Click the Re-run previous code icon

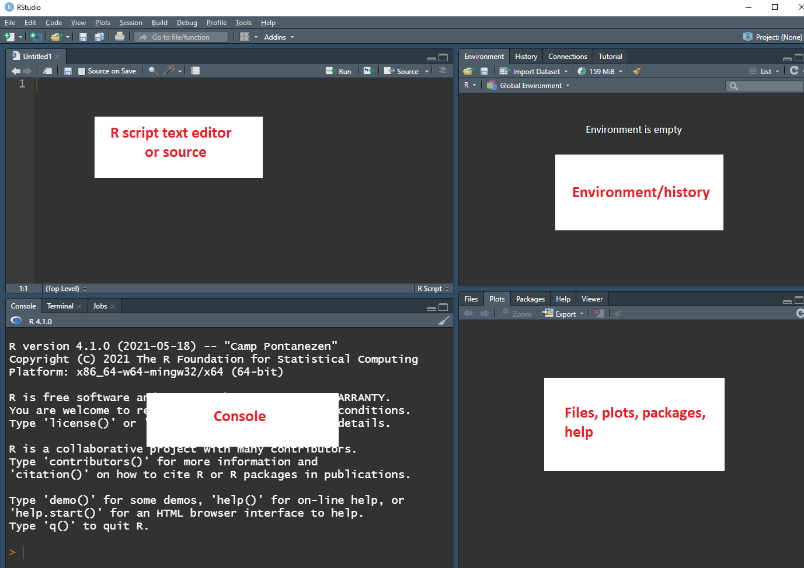click(x=368, y=71)
